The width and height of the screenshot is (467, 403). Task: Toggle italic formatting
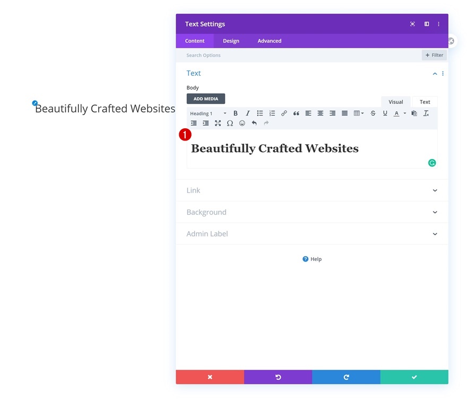coord(247,113)
